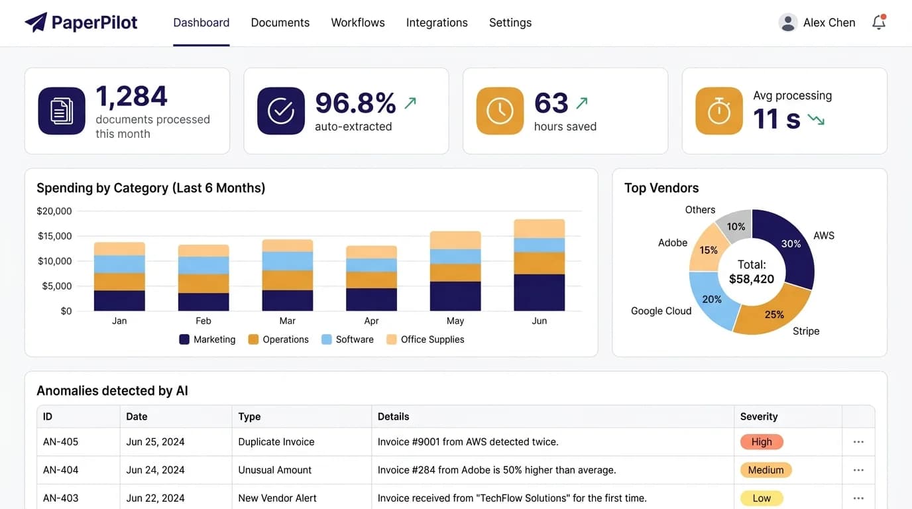Select the Others 10% donut slice
The image size is (912, 509).
coord(735,225)
